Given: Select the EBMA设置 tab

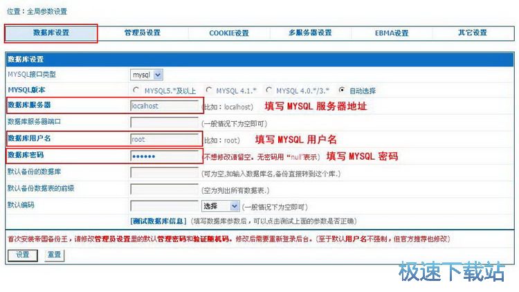Looking at the screenshot, I should point(392,33).
